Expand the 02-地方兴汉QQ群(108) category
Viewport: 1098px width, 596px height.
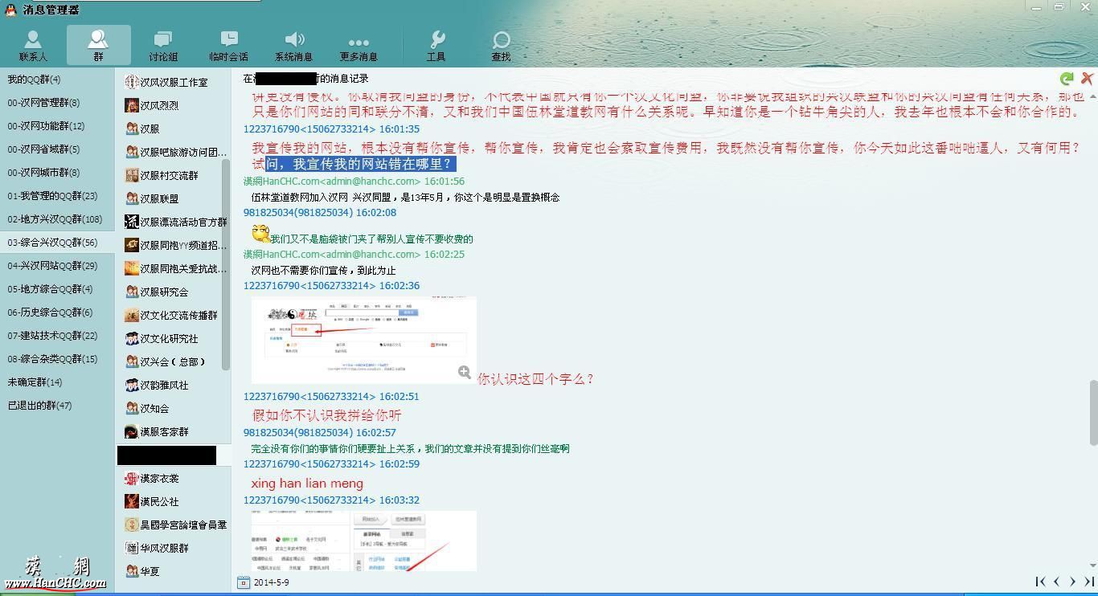click(55, 219)
